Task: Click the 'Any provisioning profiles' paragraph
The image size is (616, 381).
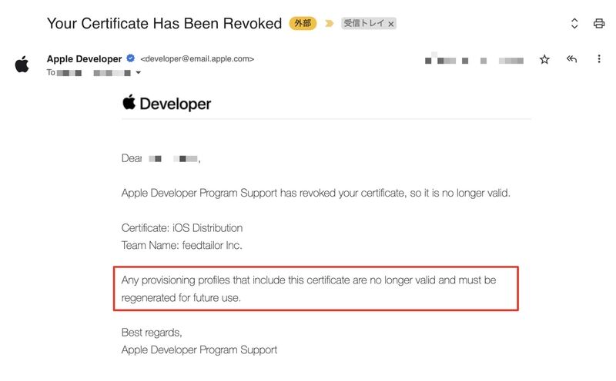Action: (x=309, y=289)
